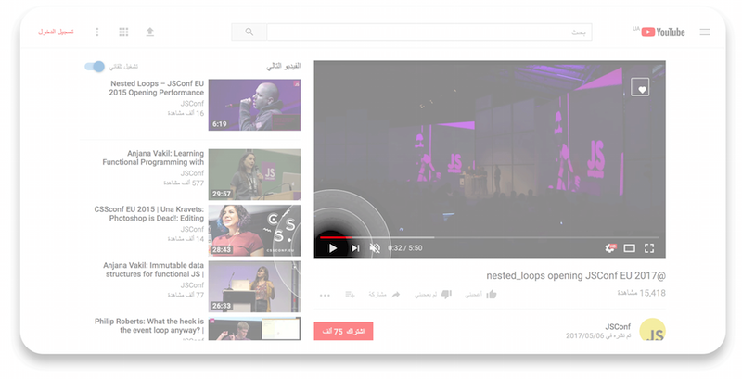Open Immutable data structures video thumbnail
742x379 pixels.
point(254,287)
